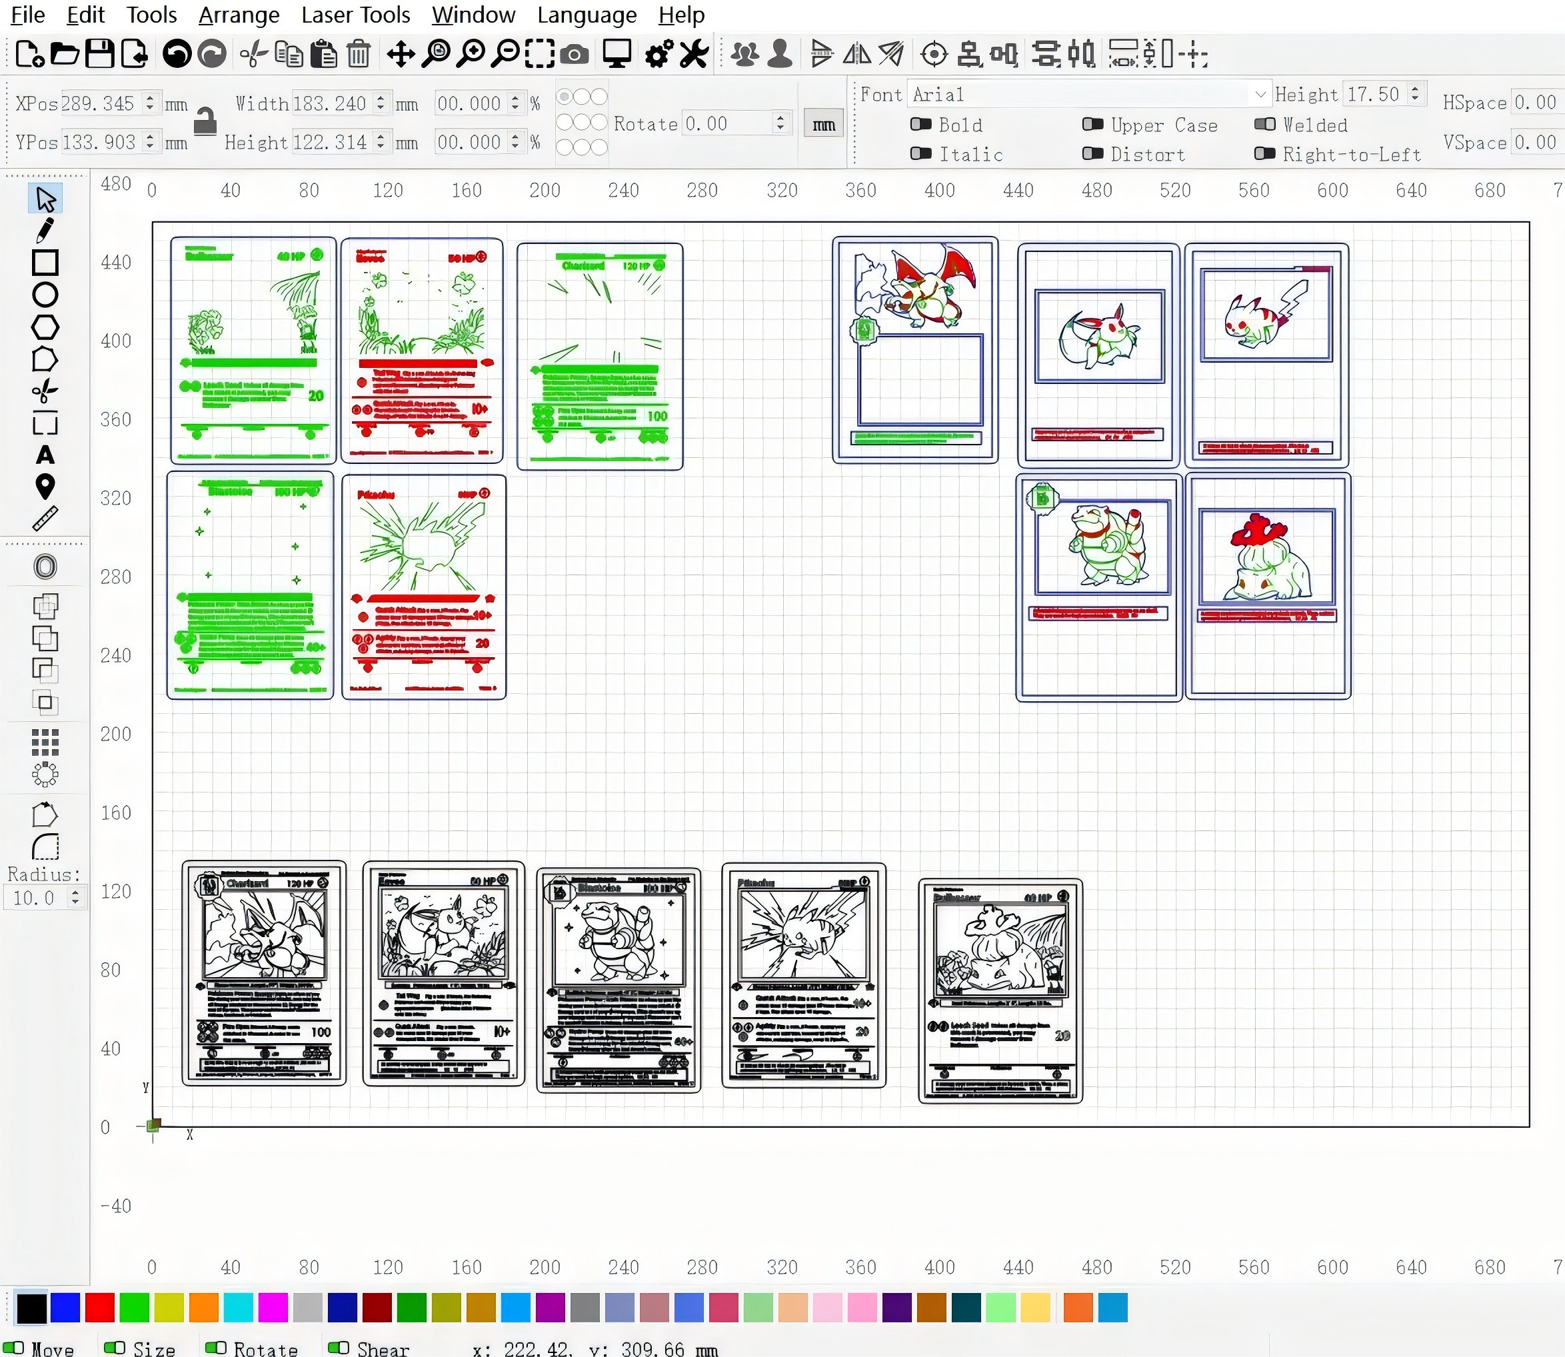Screen dimensions: 1565x1357
Task: Enable the Upper Case switch
Action: 1092,124
